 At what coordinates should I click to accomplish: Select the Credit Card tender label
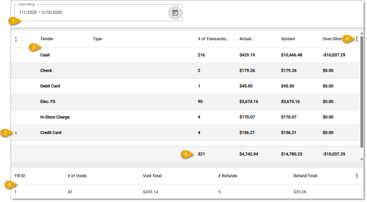(x=51, y=132)
